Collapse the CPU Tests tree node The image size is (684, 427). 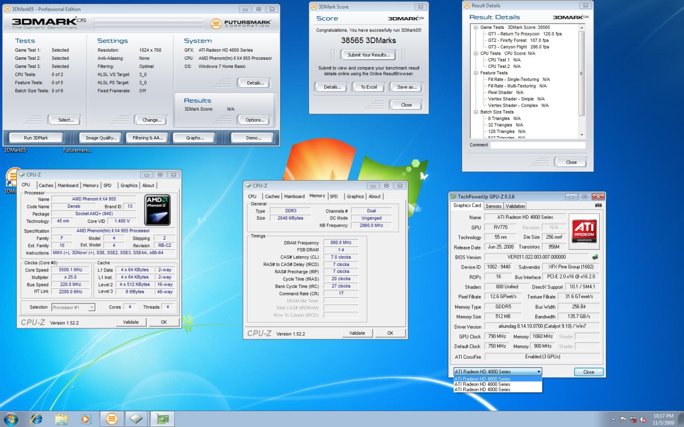476,53
